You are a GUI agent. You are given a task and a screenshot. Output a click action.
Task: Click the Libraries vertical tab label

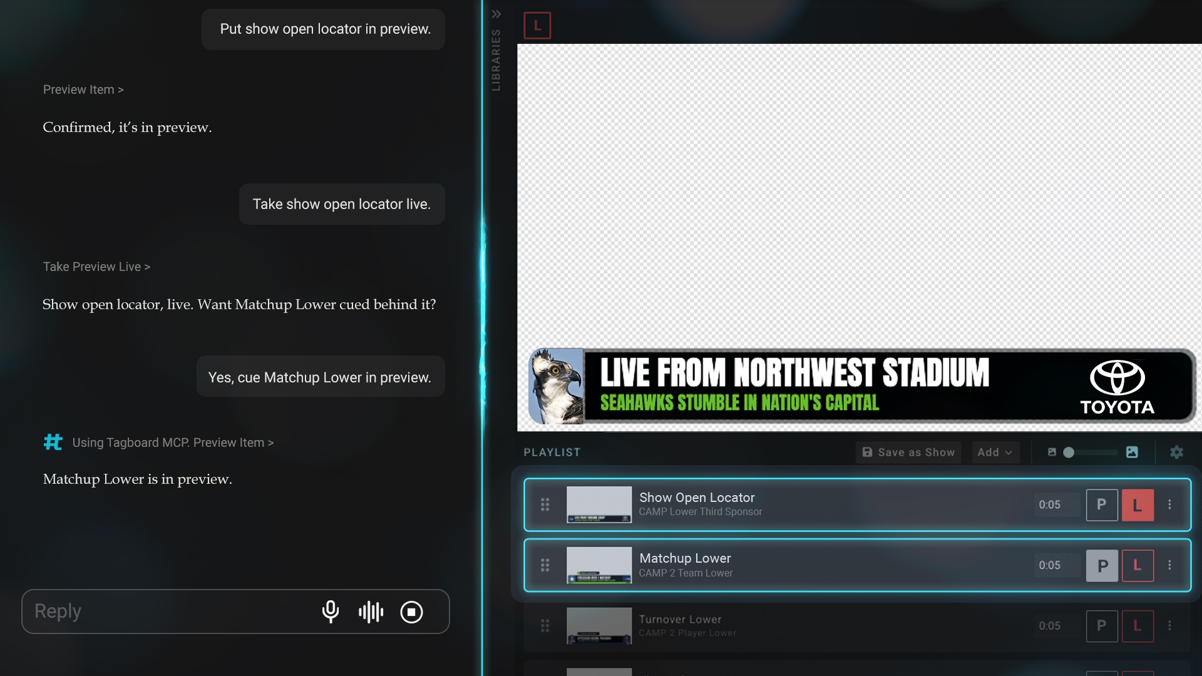tap(496, 60)
